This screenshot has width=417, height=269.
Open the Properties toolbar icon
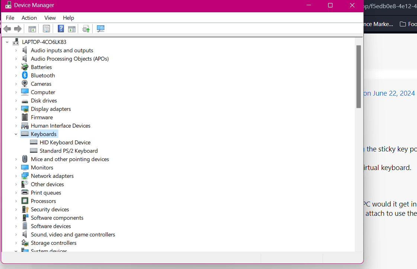pyautogui.click(x=46, y=29)
